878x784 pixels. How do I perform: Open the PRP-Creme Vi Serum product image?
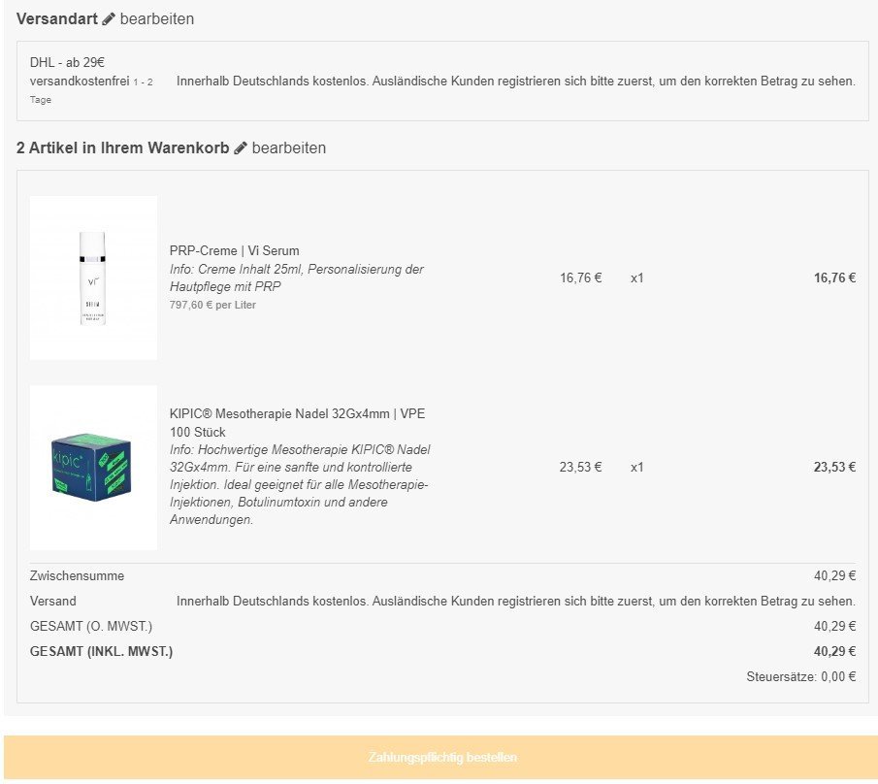tap(93, 278)
